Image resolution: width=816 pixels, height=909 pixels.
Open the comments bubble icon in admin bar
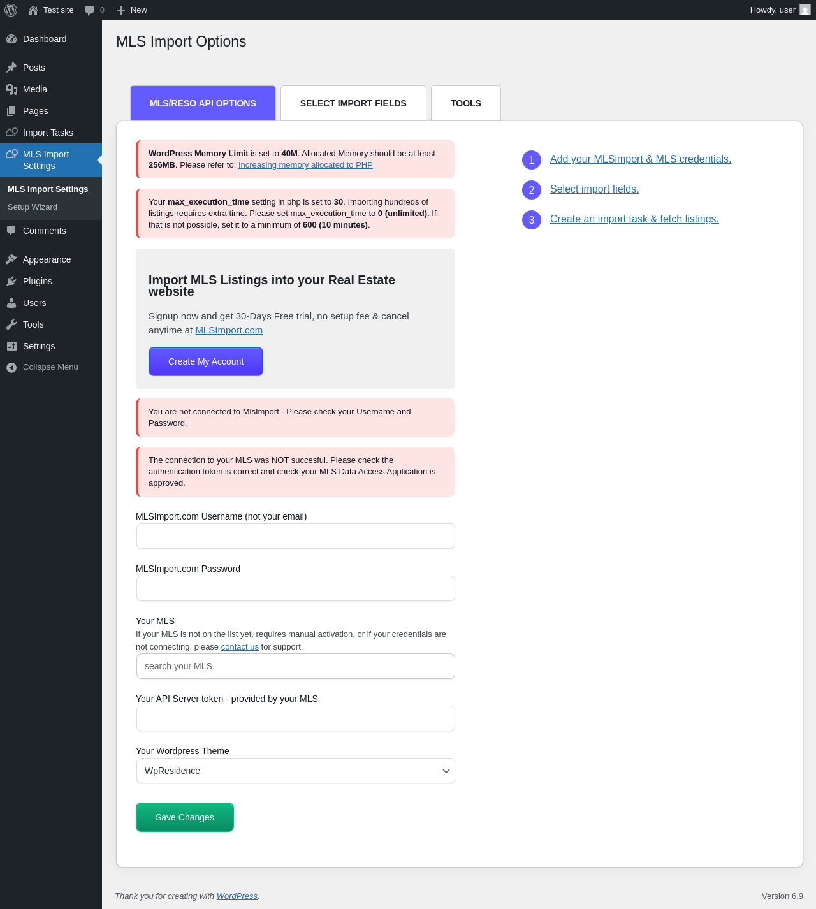click(x=90, y=10)
